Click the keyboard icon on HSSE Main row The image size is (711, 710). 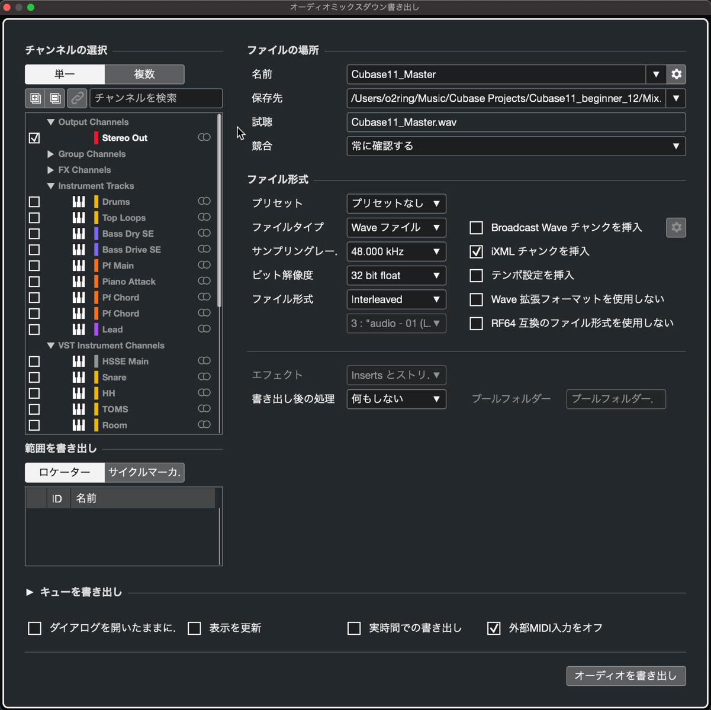[x=79, y=362]
